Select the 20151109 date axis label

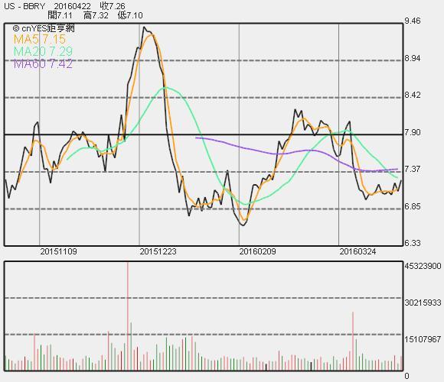coord(58,251)
